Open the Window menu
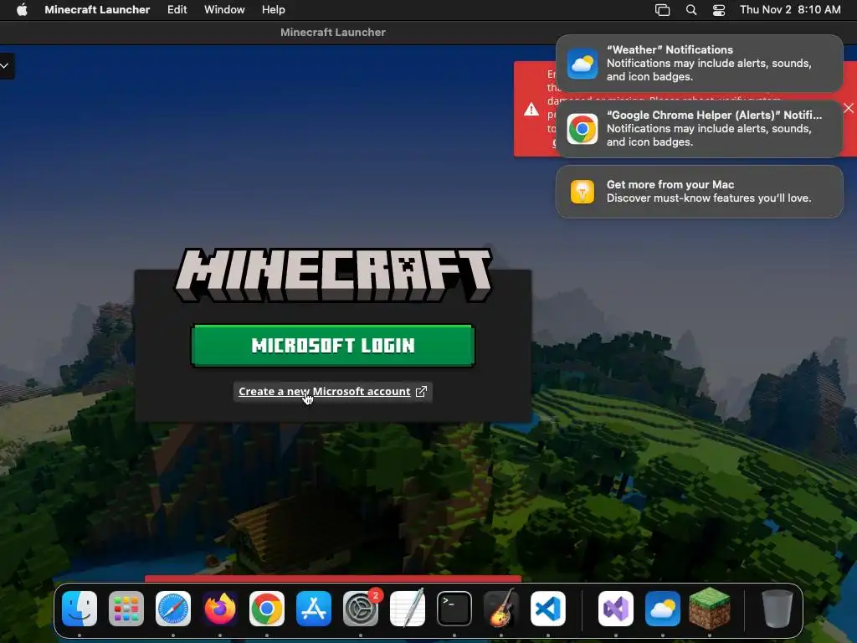This screenshot has width=857, height=643. coord(224,10)
